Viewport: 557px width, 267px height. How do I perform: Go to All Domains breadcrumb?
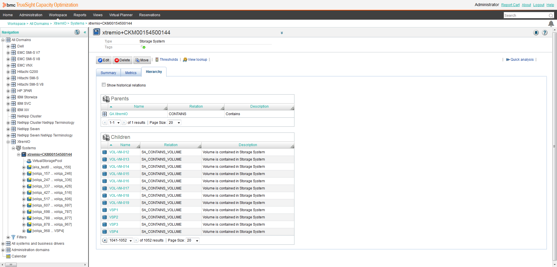coord(39,24)
